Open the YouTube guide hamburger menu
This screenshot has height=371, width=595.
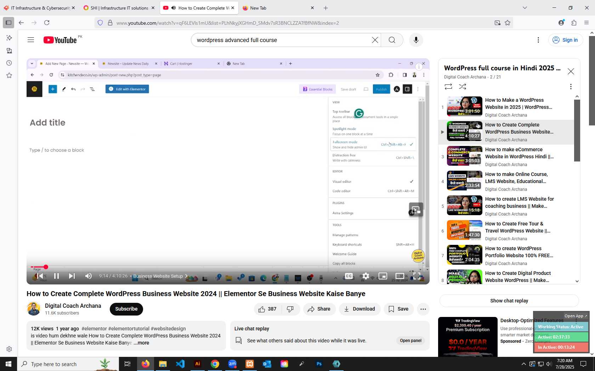[x=31, y=40]
